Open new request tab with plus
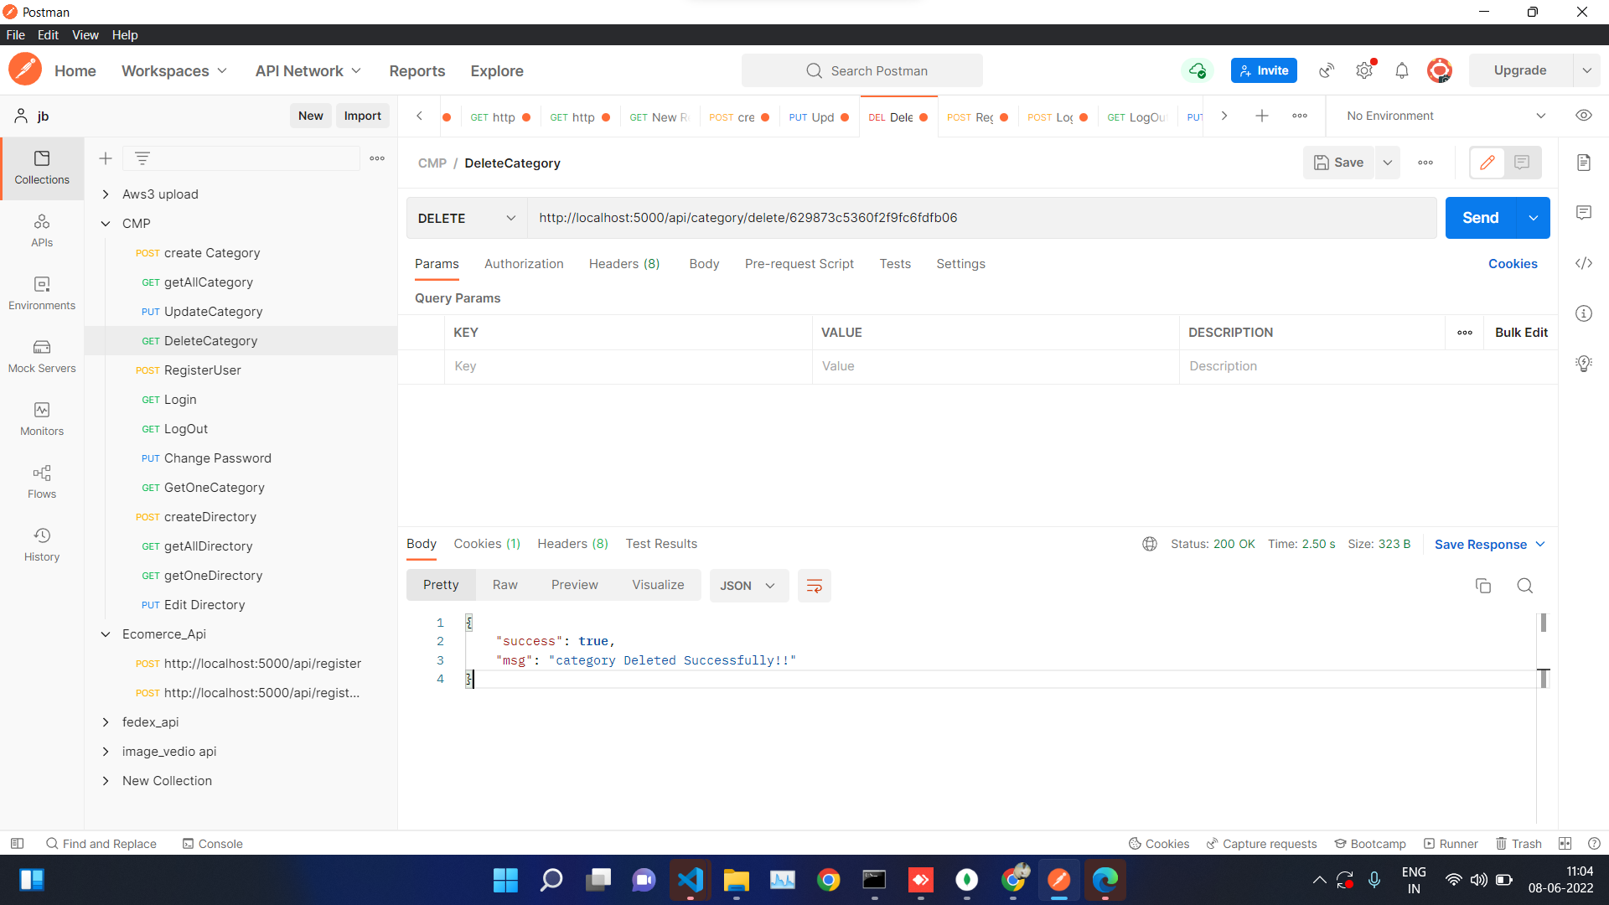The width and height of the screenshot is (1609, 905). point(1262,116)
